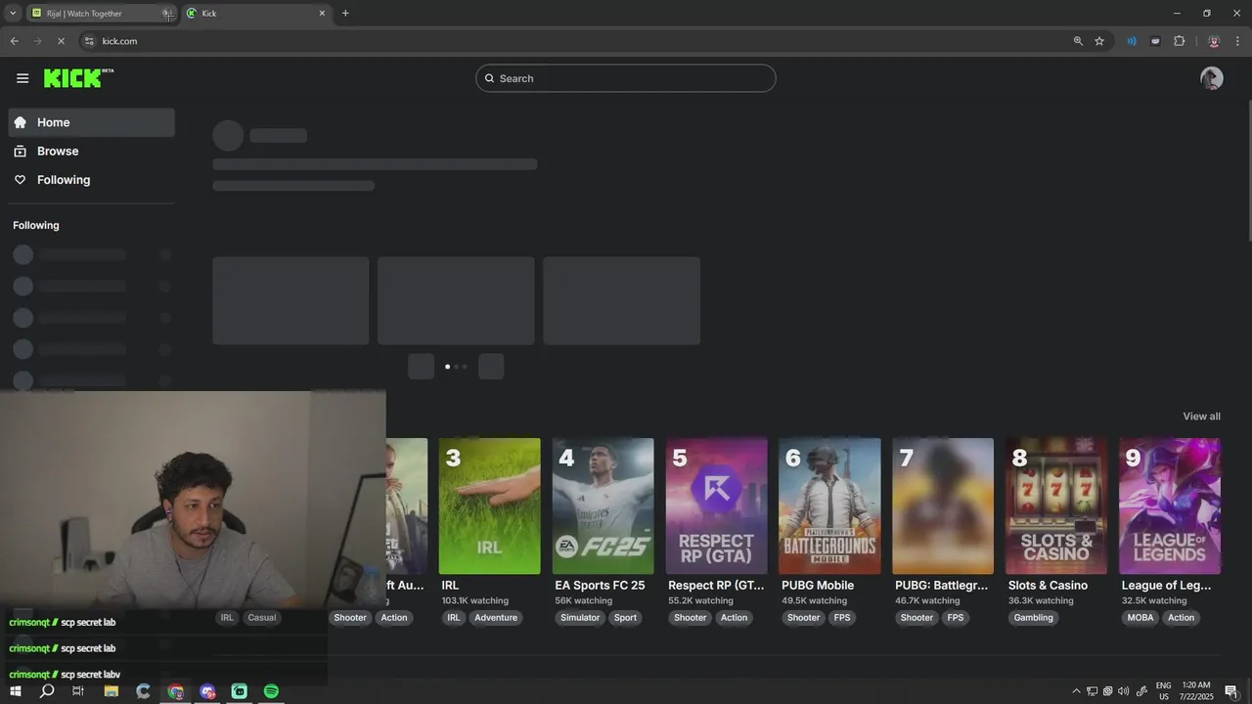Screen dimensions: 1252x704
Task: Click the zoom magnifier in address bar
Action: click(1078, 41)
